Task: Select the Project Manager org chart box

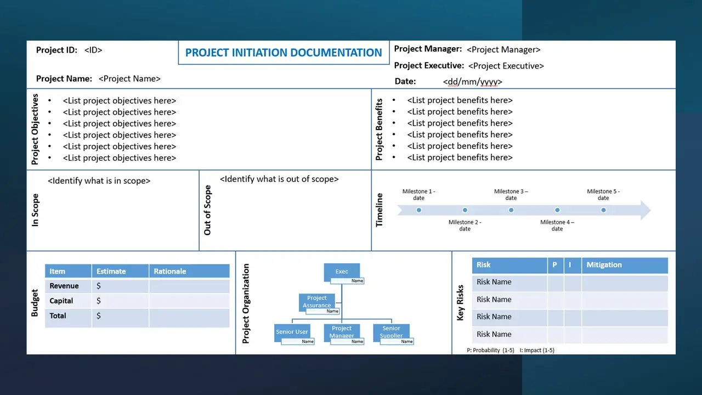Action: click(342, 332)
